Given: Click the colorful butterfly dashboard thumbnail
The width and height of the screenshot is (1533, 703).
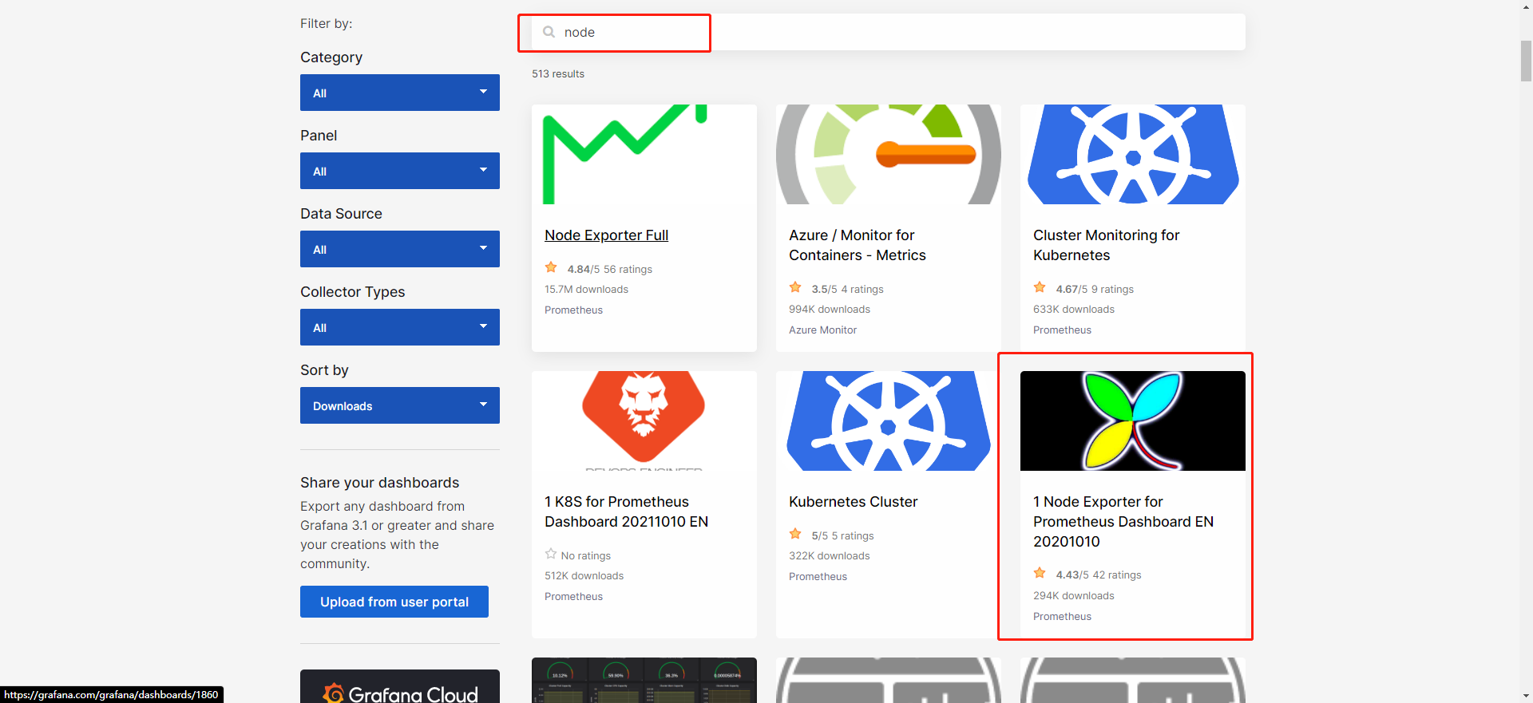Looking at the screenshot, I should (x=1133, y=421).
